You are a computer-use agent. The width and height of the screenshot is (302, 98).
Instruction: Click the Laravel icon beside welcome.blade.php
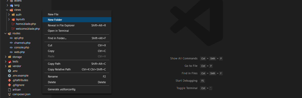point(13,29)
